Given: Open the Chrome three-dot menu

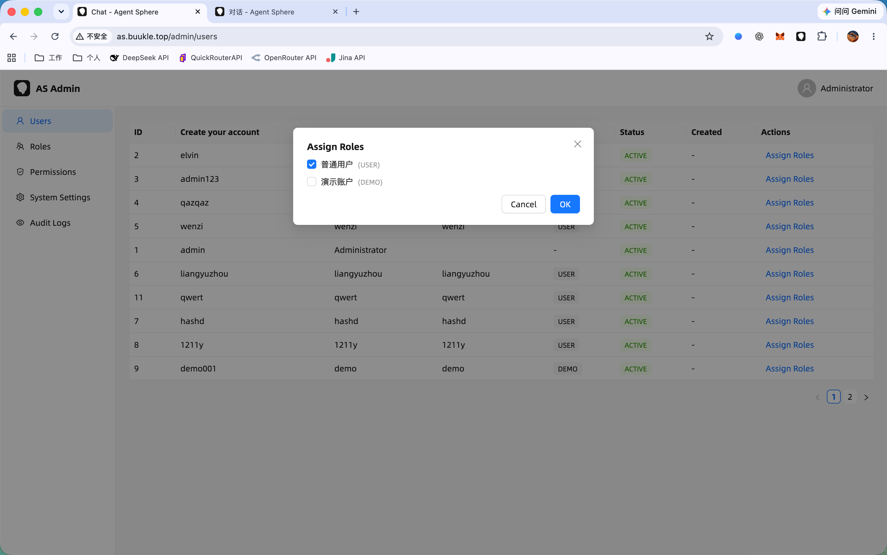Looking at the screenshot, I should click(873, 36).
